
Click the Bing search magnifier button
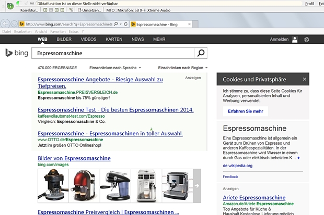(201, 53)
